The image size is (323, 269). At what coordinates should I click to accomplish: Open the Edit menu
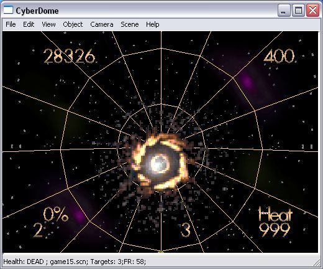[x=29, y=24]
